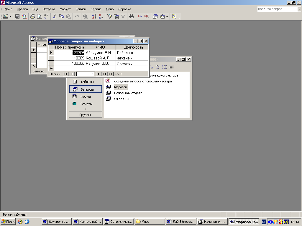This screenshot has height=226, width=302.
Task: Copy selection toolbar icon
Action: [61, 16]
